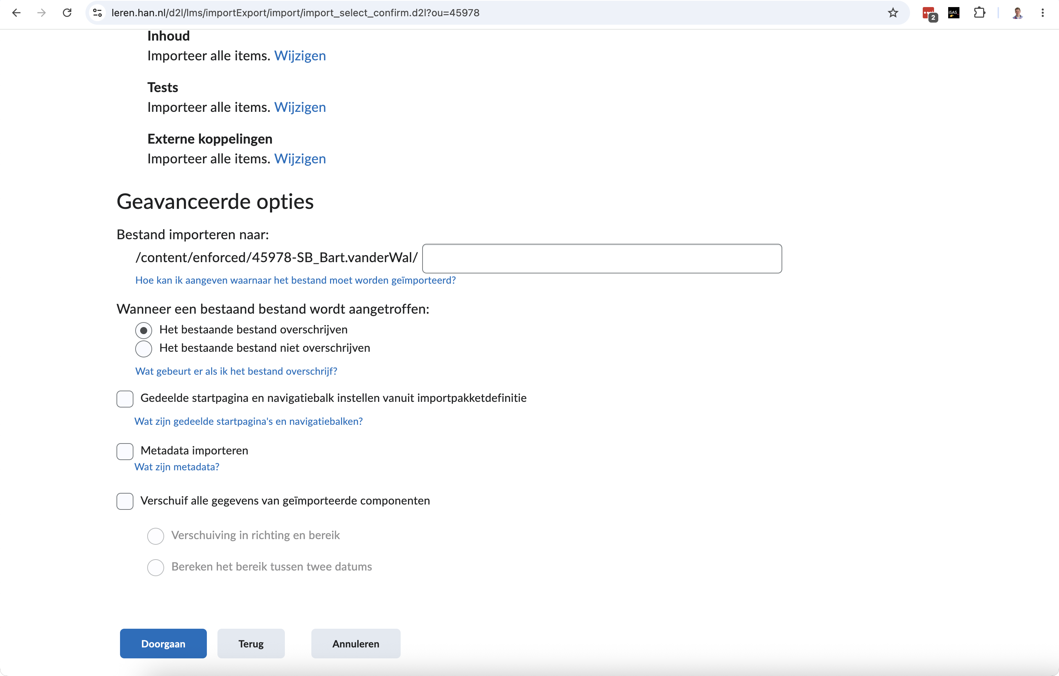Go back with the browser back arrow

pyautogui.click(x=16, y=13)
